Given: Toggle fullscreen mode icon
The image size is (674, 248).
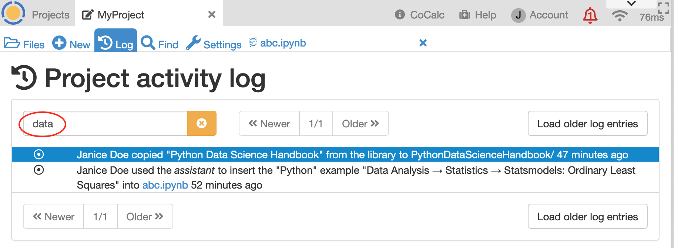Looking at the screenshot, I should 663,8.
